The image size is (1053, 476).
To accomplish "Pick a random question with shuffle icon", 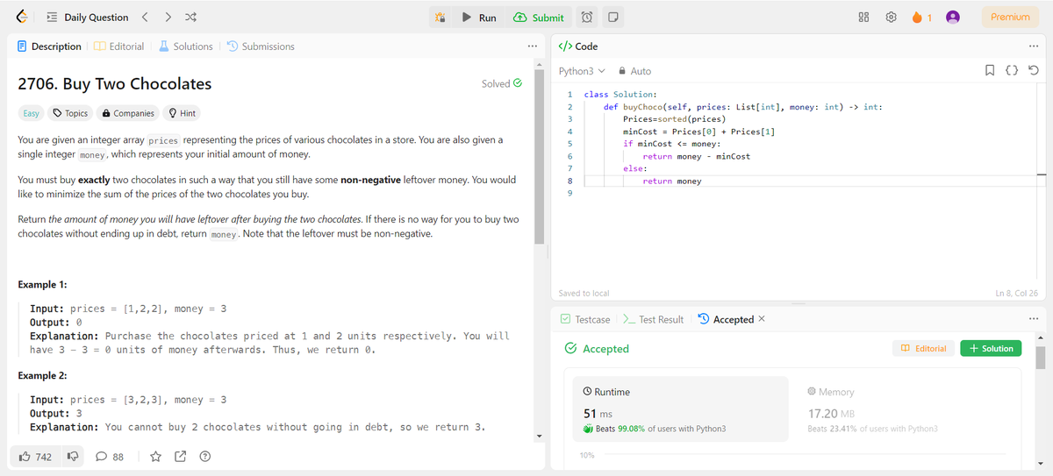I will (x=190, y=18).
